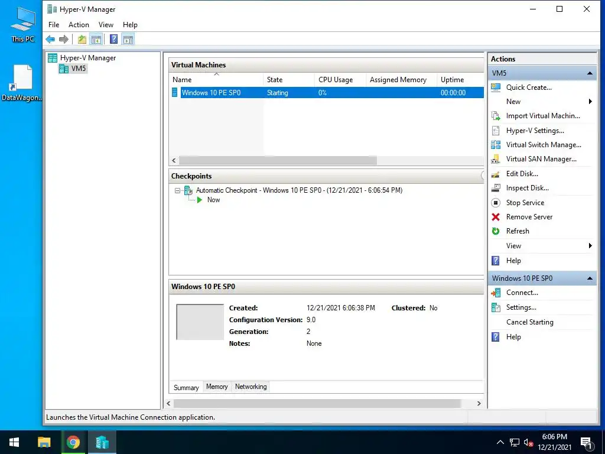The width and height of the screenshot is (605, 454).
Task: Click the blue Help toolbar icon
Action: coord(114,39)
